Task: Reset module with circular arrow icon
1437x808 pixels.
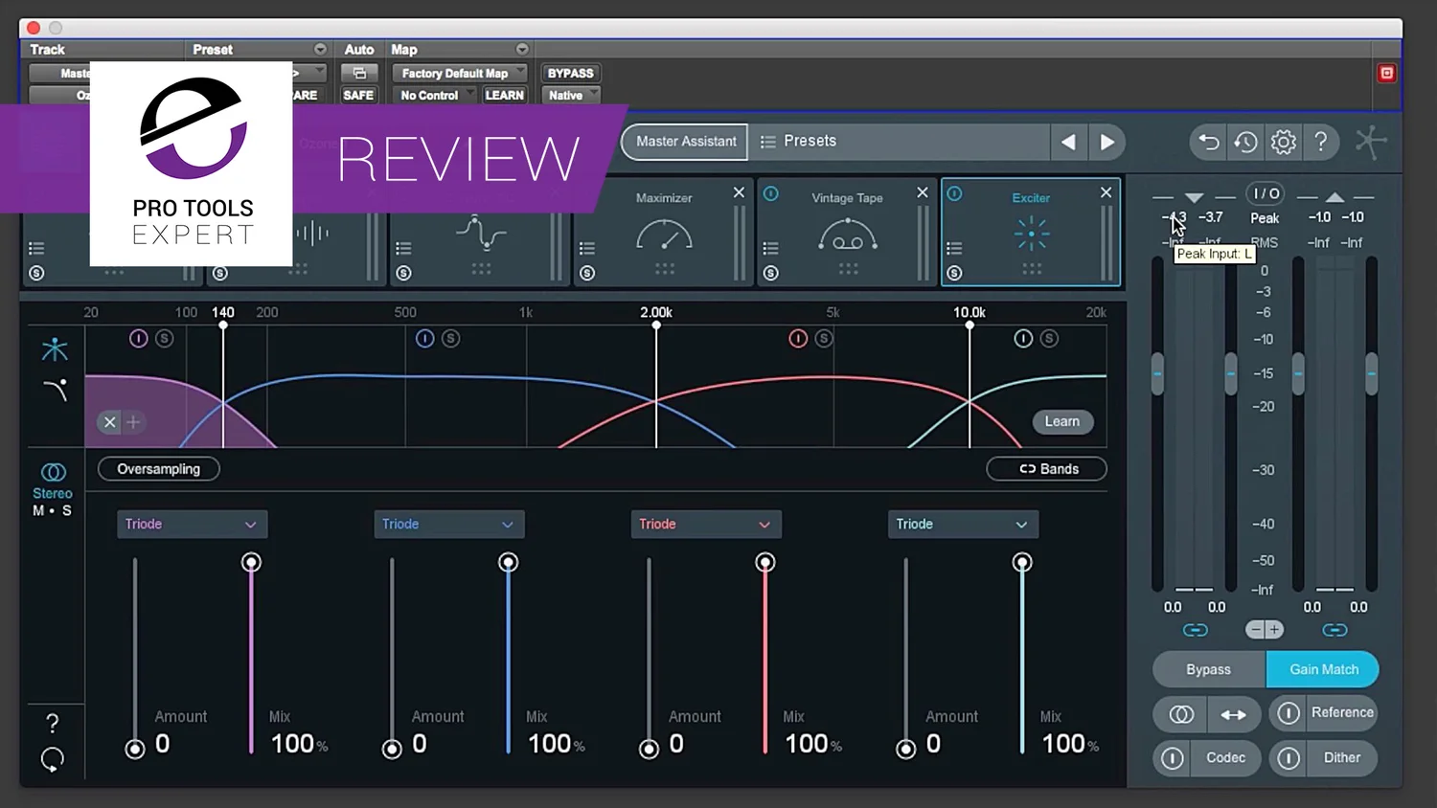Action: click(53, 760)
